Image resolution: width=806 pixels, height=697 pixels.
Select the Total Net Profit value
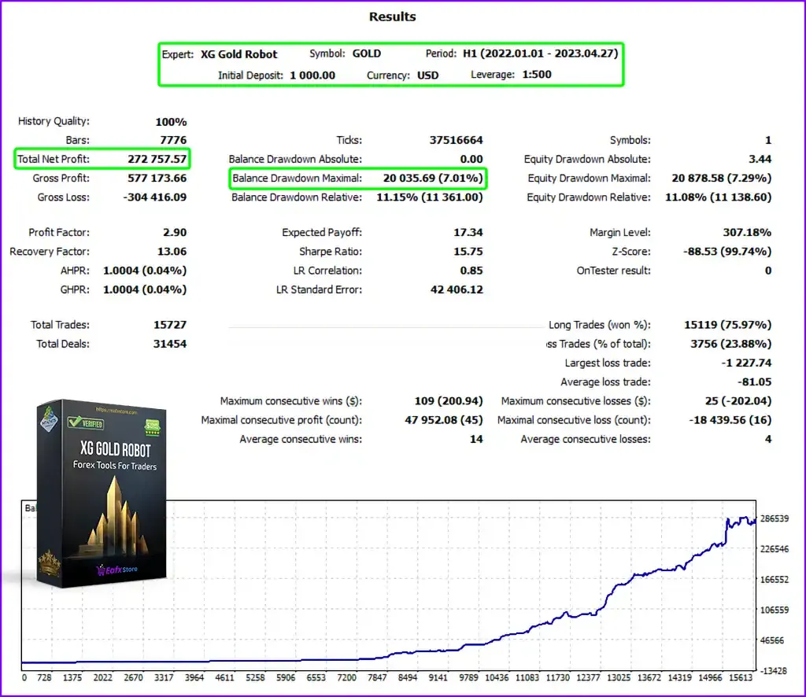coord(157,159)
